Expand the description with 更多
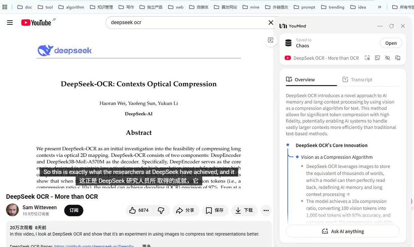 point(146,246)
